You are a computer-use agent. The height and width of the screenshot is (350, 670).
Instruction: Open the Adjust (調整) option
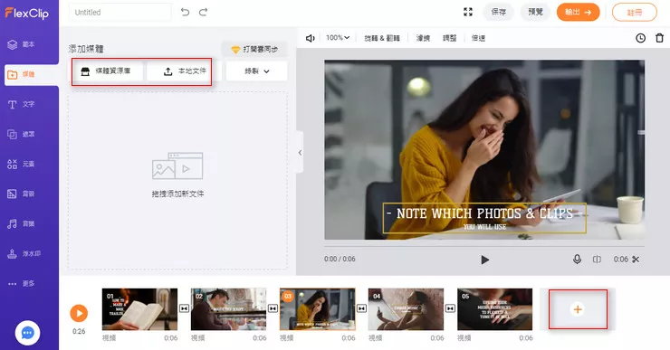[x=449, y=38]
